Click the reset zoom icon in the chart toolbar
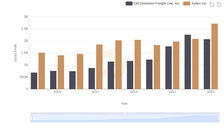The image size is (224, 129). 219,4
